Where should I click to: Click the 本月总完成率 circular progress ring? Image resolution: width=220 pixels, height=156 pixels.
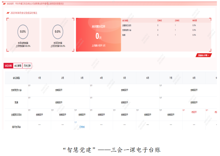point(23,32)
